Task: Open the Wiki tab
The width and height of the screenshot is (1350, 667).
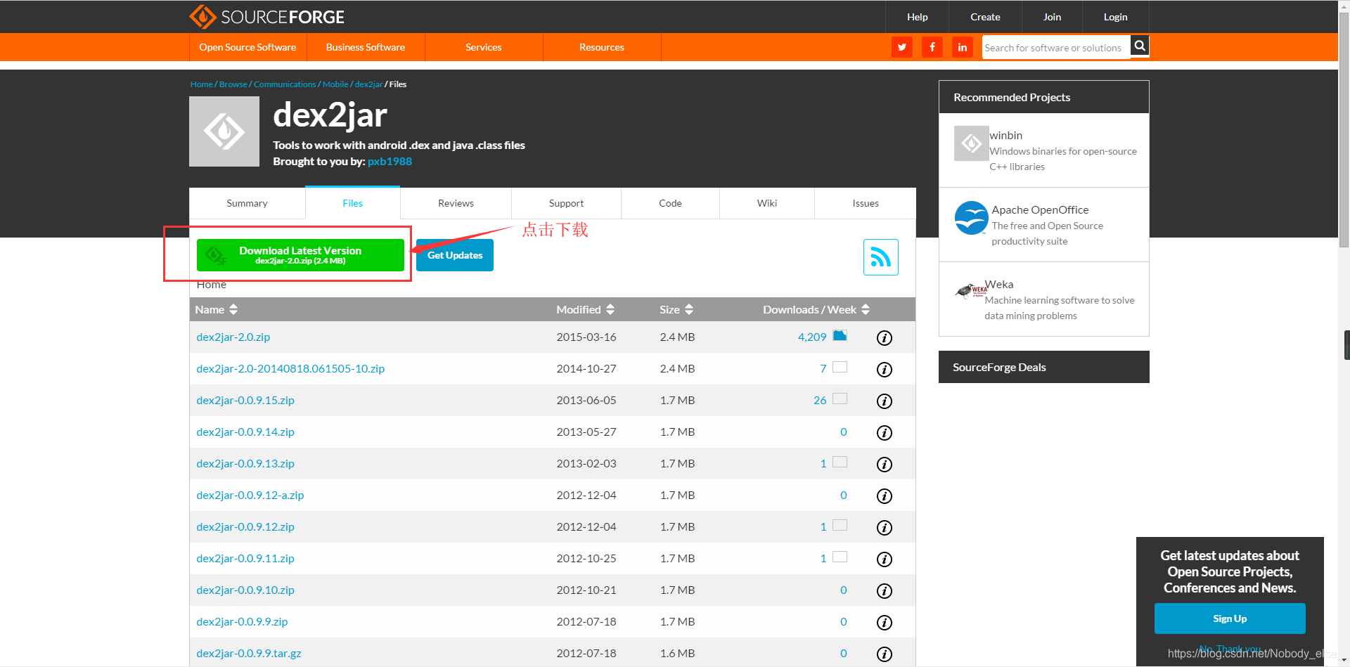Action: point(767,203)
